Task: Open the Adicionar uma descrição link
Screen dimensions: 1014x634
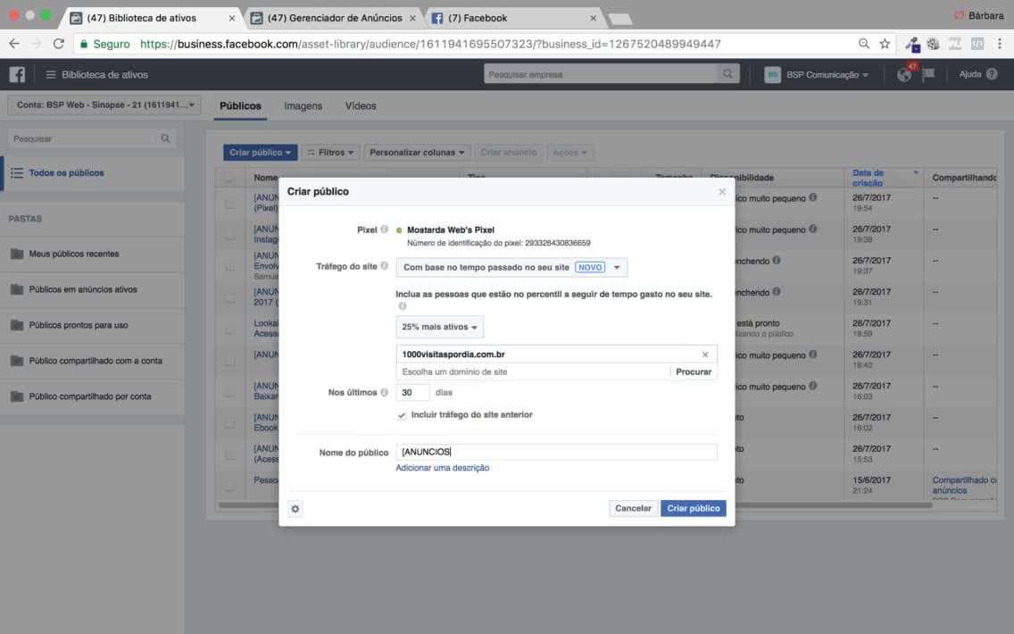Action: 443,468
